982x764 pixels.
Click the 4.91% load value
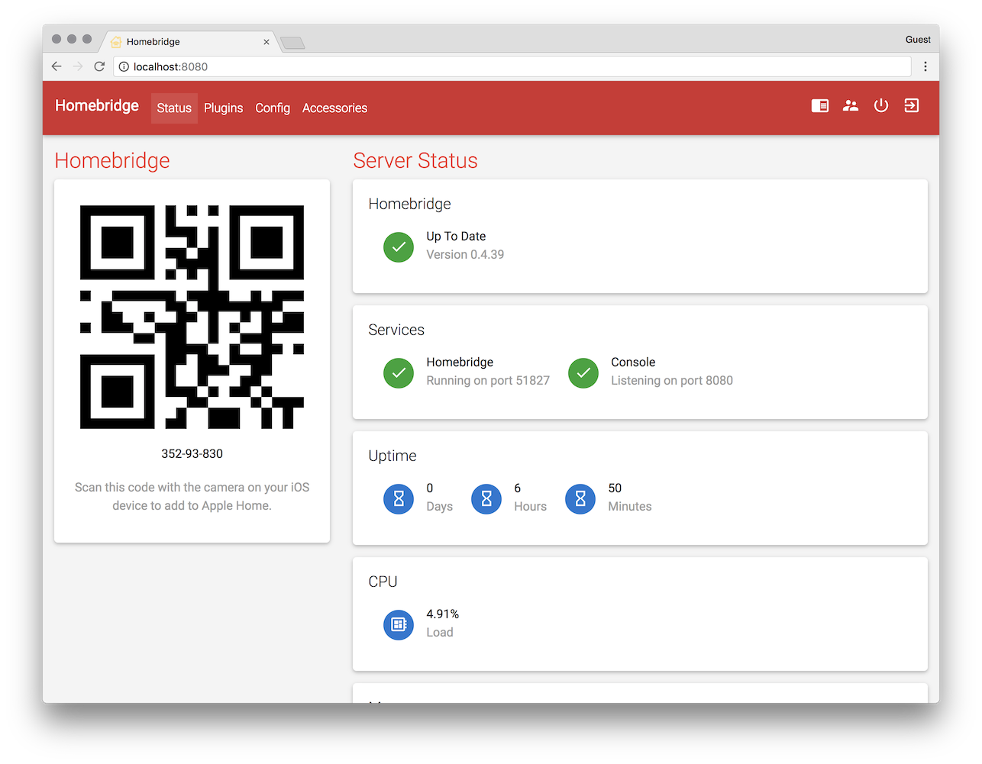coord(442,614)
